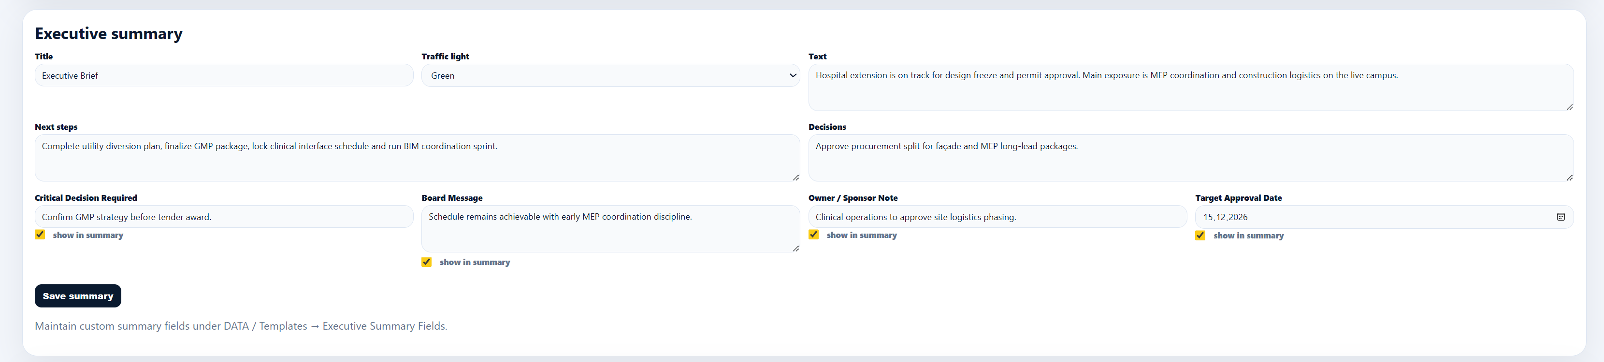Click the note about maintaining custom summary fields
Screen dimensions: 1604x362
pyautogui.click(x=241, y=326)
